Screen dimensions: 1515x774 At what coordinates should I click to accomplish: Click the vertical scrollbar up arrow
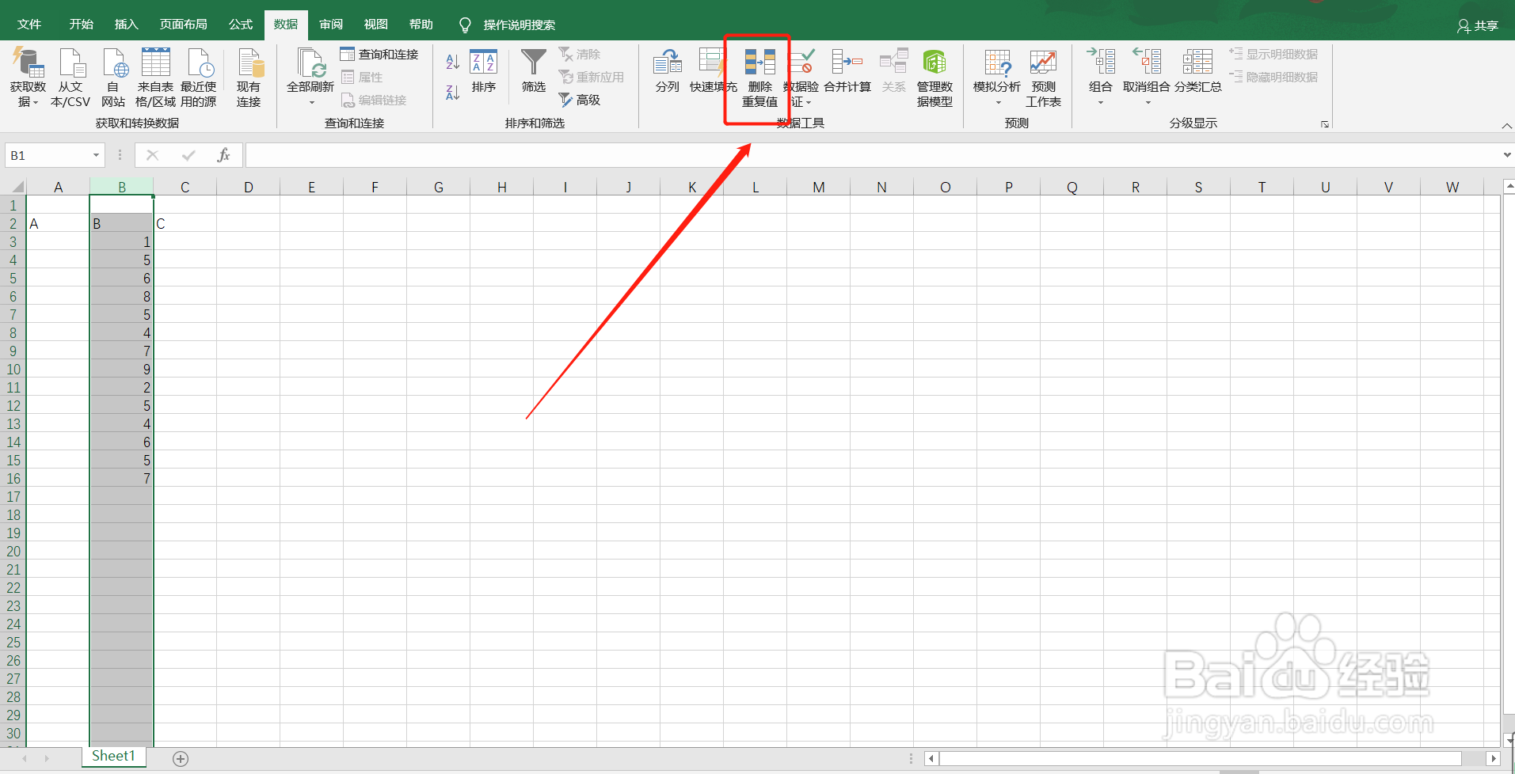[x=1509, y=187]
